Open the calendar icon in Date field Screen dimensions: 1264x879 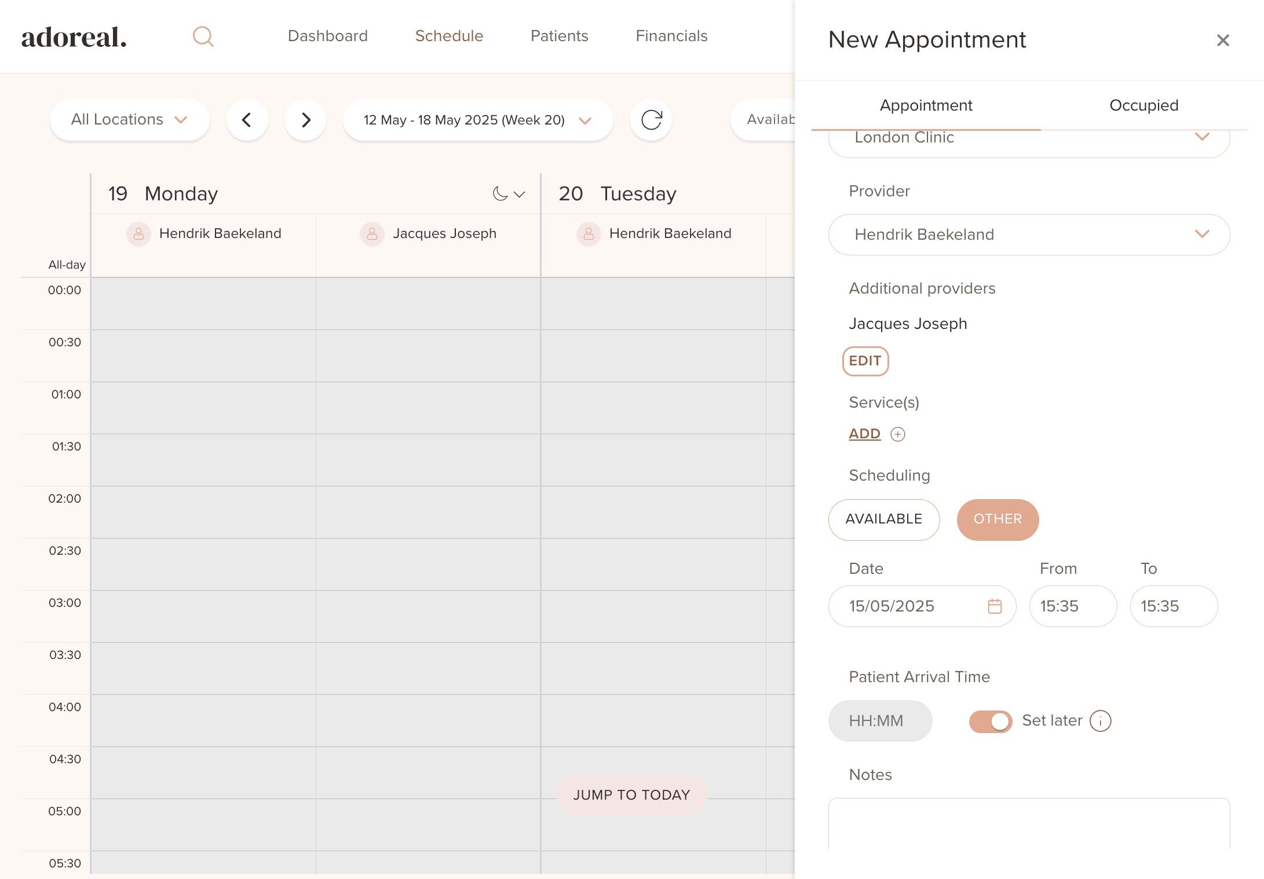[995, 606]
